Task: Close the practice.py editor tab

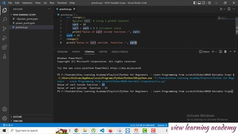Action: (74, 9)
